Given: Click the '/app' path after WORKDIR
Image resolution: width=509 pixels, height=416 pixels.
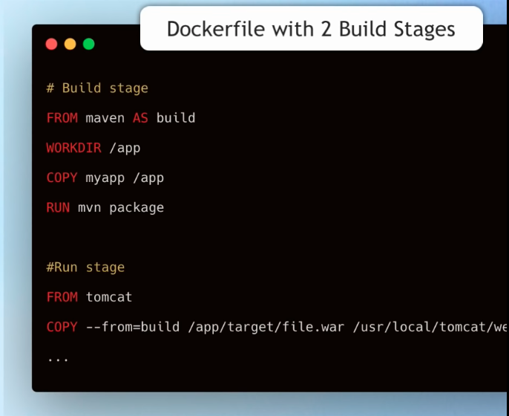Looking at the screenshot, I should (x=125, y=148).
